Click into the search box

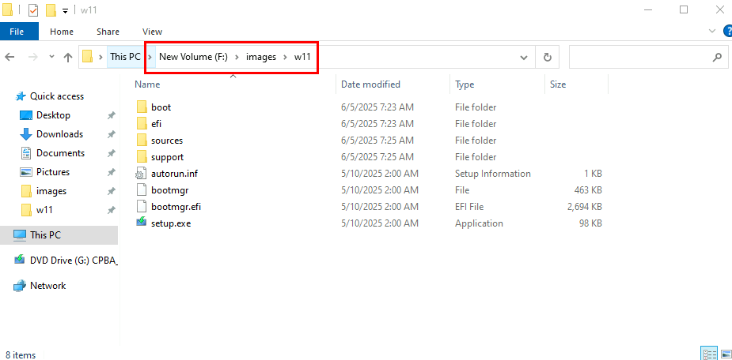(x=641, y=58)
